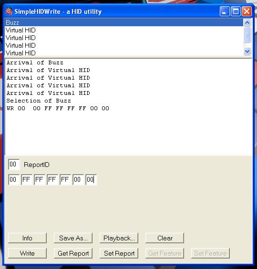Maximize the SimpleHIDWrite window
This screenshot has height=269, width=257.
(x=236, y=11)
